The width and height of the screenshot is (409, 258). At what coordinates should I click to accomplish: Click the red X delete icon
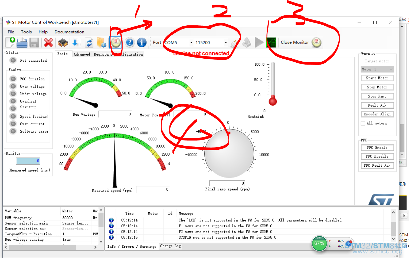[48, 42]
